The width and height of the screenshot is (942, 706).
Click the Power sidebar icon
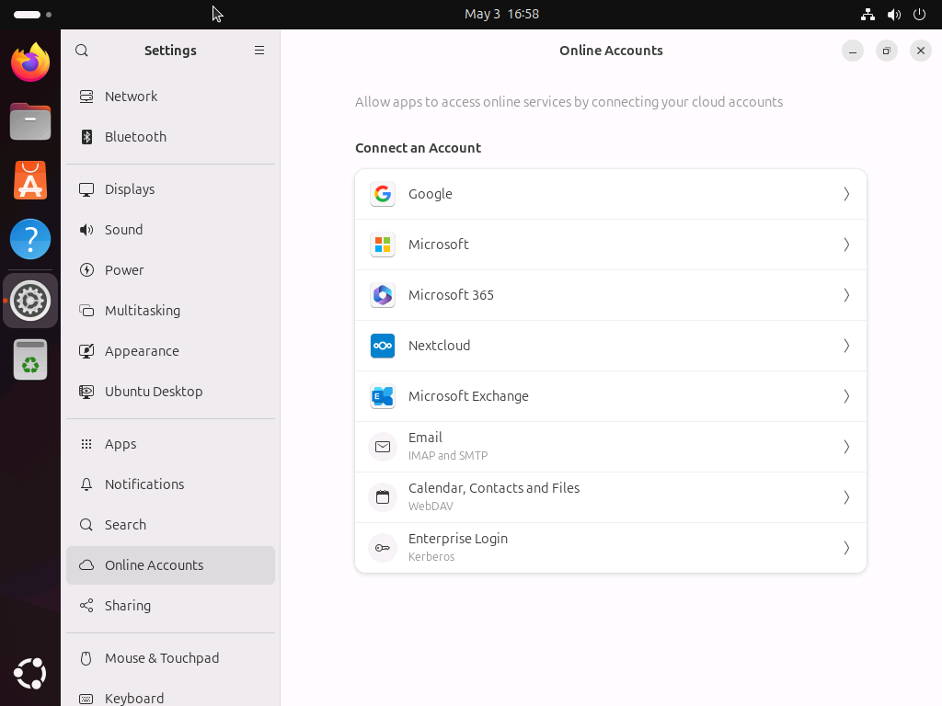pos(86,270)
